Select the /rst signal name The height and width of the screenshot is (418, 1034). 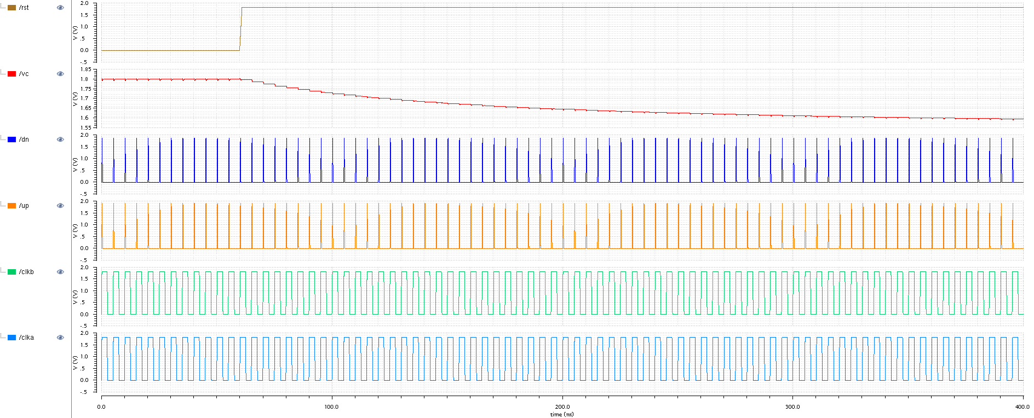click(x=24, y=8)
